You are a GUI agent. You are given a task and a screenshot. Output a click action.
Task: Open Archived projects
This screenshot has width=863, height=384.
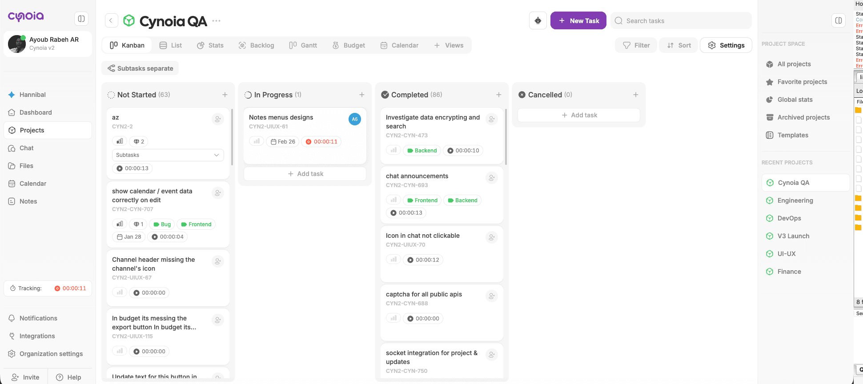point(806,117)
